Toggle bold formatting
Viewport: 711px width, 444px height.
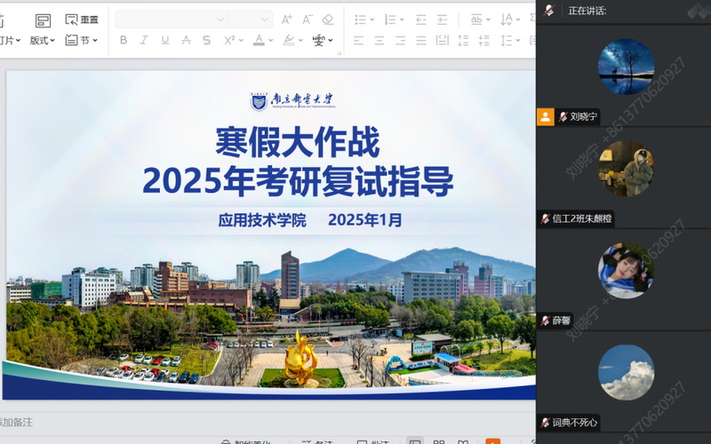[x=124, y=40]
